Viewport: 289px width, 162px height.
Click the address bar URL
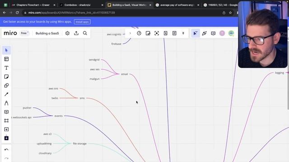[x=71, y=13]
